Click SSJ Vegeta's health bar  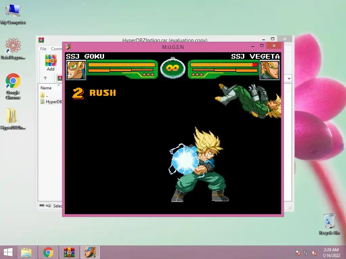(224, 65)
